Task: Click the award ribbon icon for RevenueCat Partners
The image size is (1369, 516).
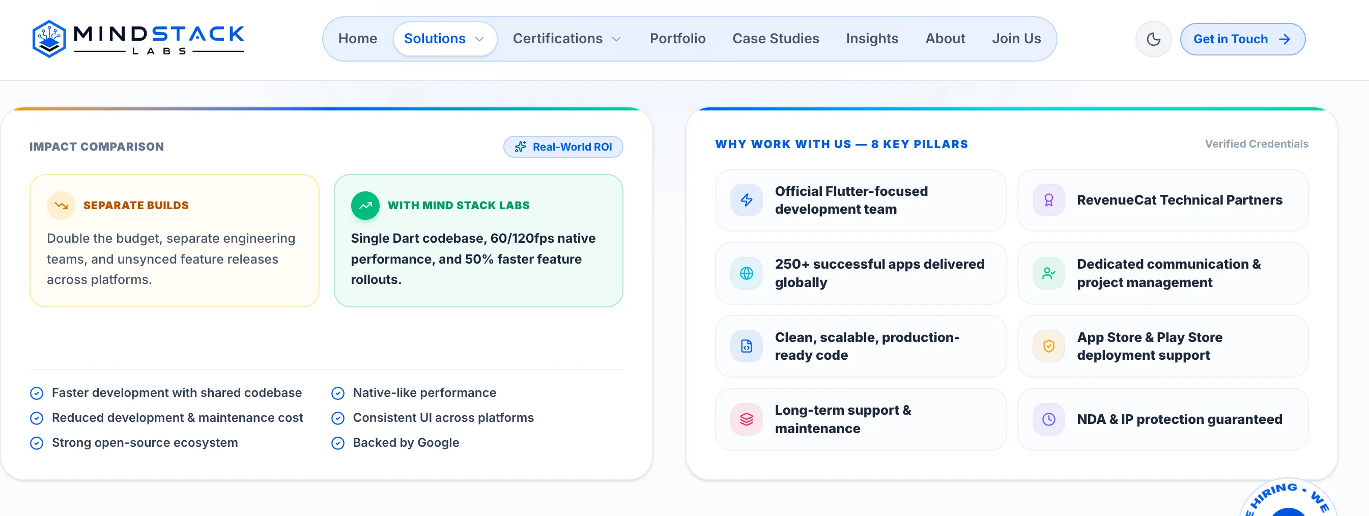Action: click(1048, 200)
